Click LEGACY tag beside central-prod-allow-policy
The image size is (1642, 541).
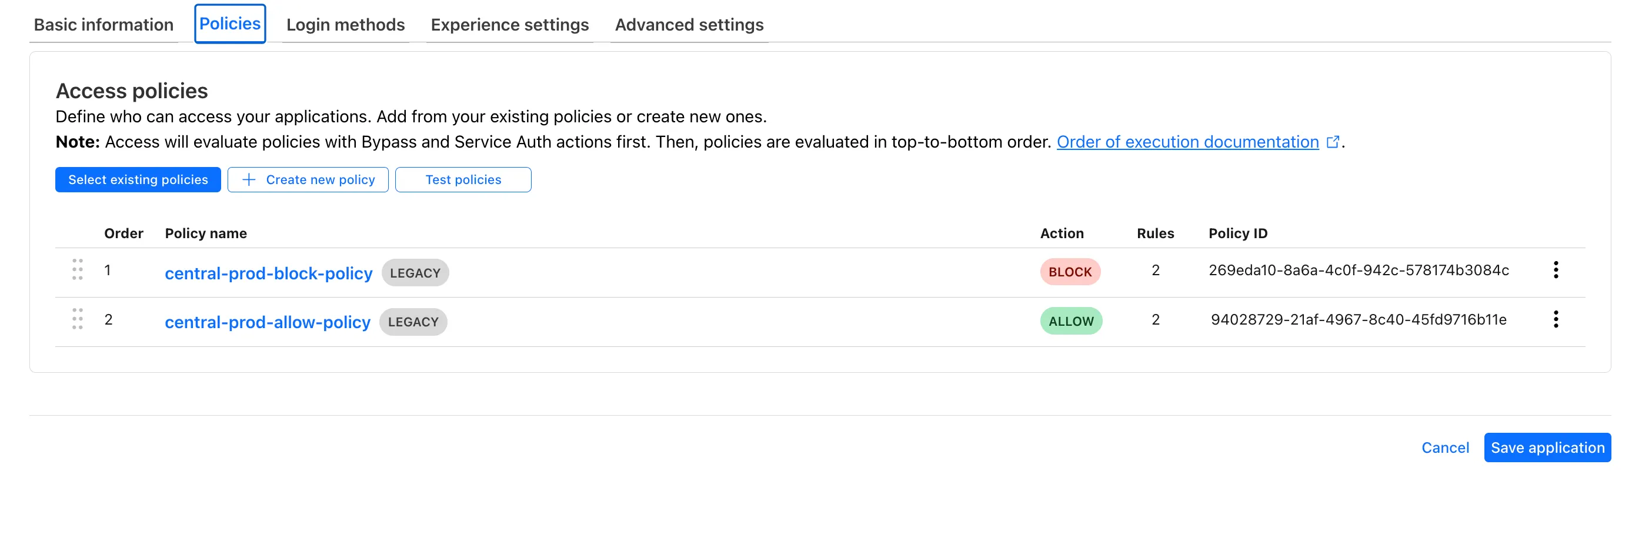click(413, 322)
